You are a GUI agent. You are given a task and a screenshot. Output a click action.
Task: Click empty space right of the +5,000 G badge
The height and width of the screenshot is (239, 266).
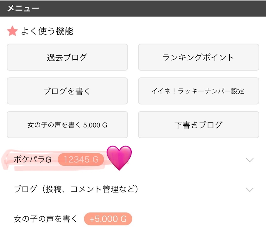point(196,219)
